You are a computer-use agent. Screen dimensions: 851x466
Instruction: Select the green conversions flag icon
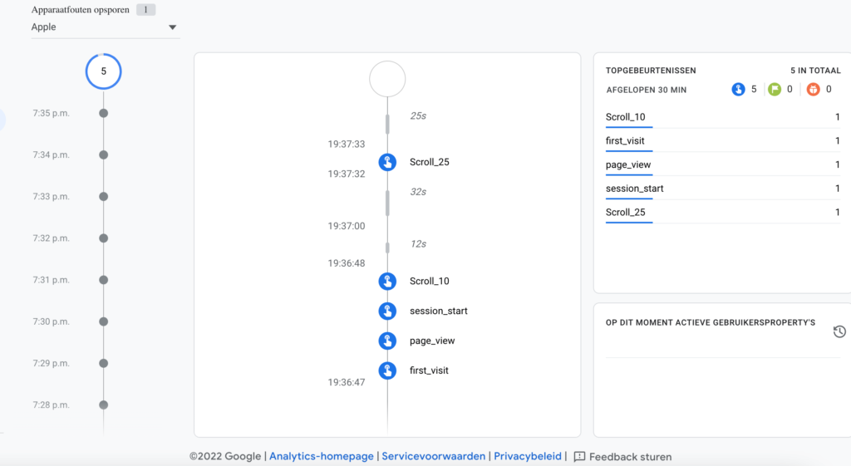(x=775, y=90)
